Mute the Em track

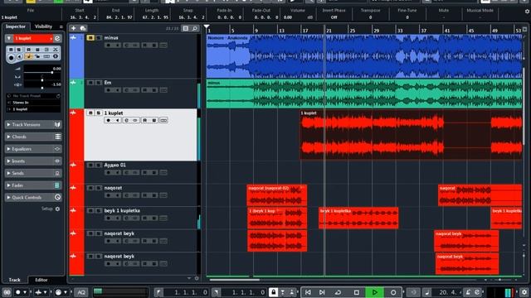pyautogui.click(x=90, y=83)
